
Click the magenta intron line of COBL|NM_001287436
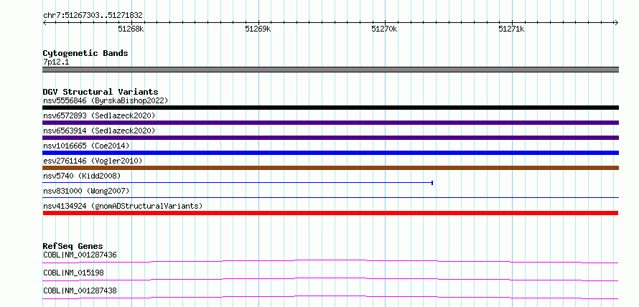coord(330,260)
